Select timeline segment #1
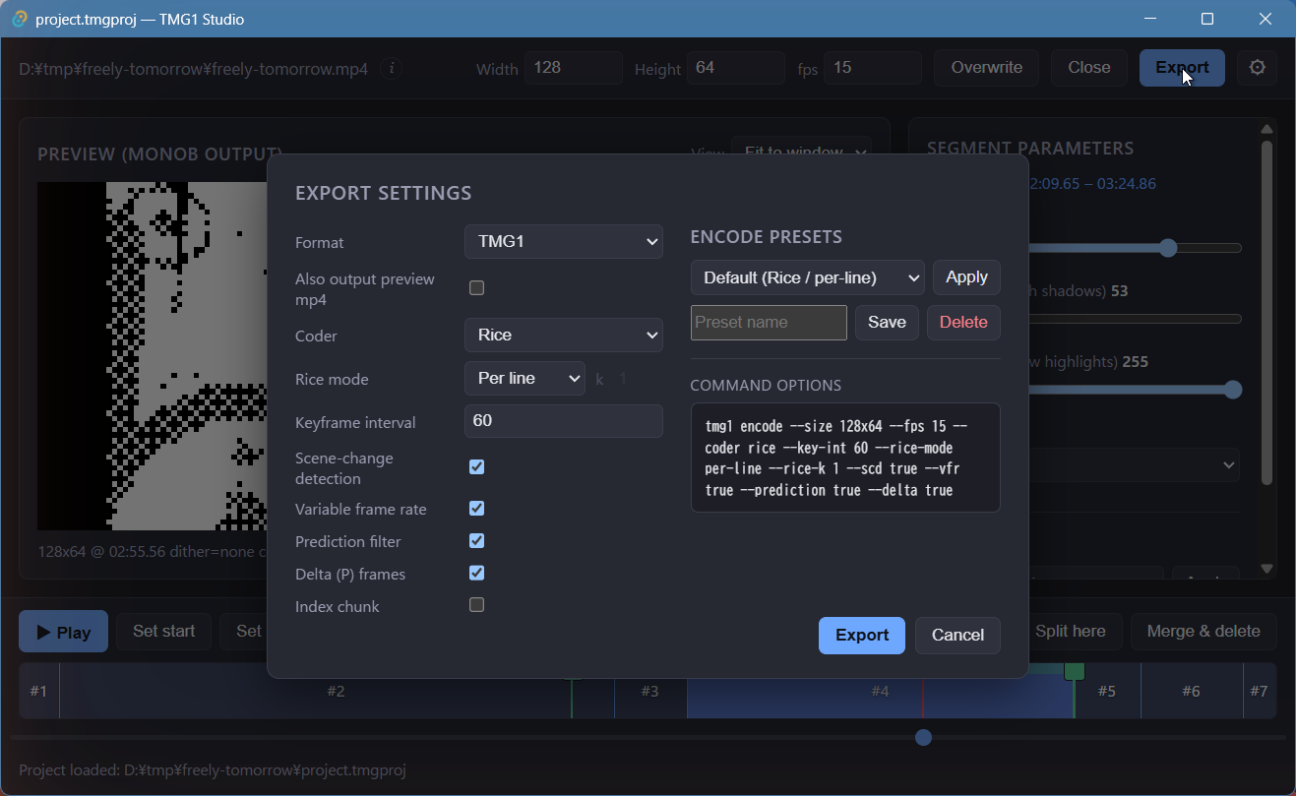This screenshot has height=796, width=1296. point(38,691)
